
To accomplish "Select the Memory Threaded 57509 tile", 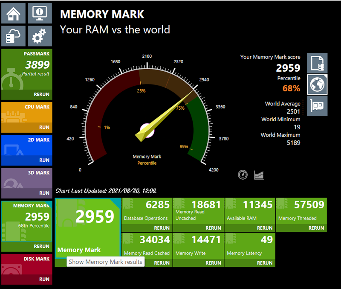I will coord(301,211).
